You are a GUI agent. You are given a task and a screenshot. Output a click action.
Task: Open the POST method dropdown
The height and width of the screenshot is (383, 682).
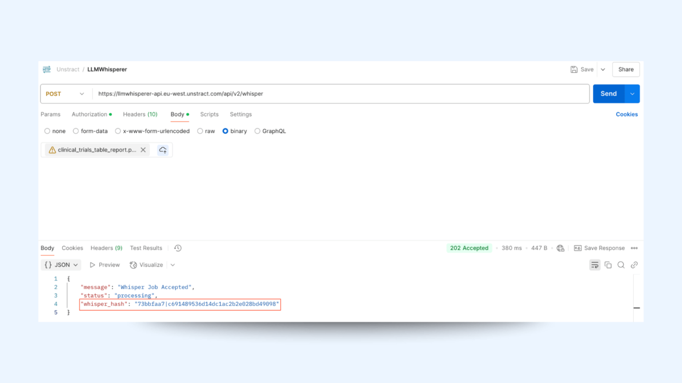65,94
